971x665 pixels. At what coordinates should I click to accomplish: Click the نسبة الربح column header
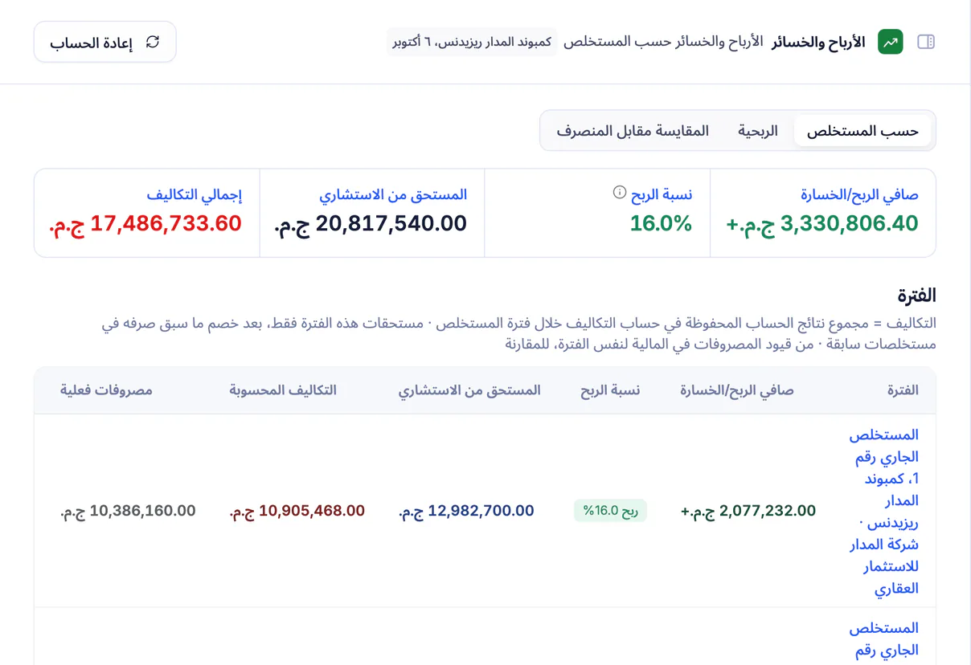coord(611,390)
